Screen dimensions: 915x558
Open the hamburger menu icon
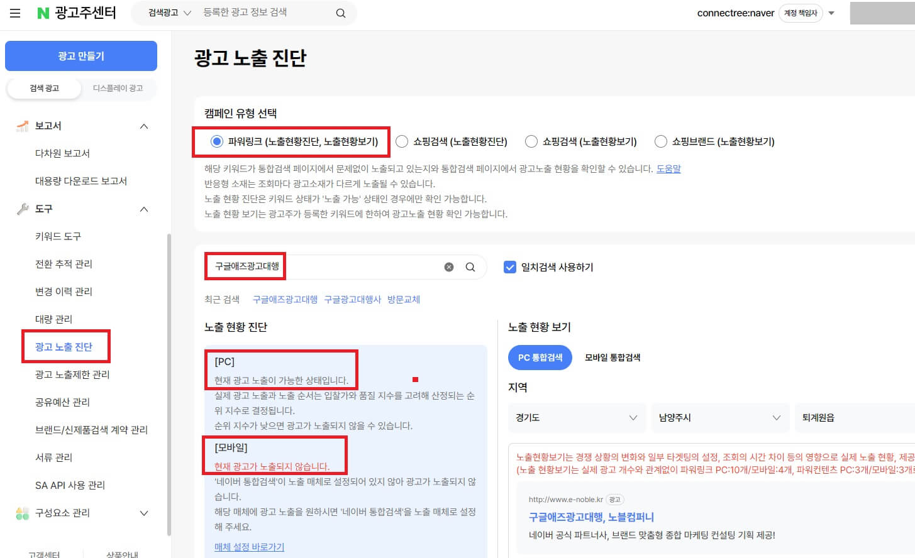tap(15, 13)
